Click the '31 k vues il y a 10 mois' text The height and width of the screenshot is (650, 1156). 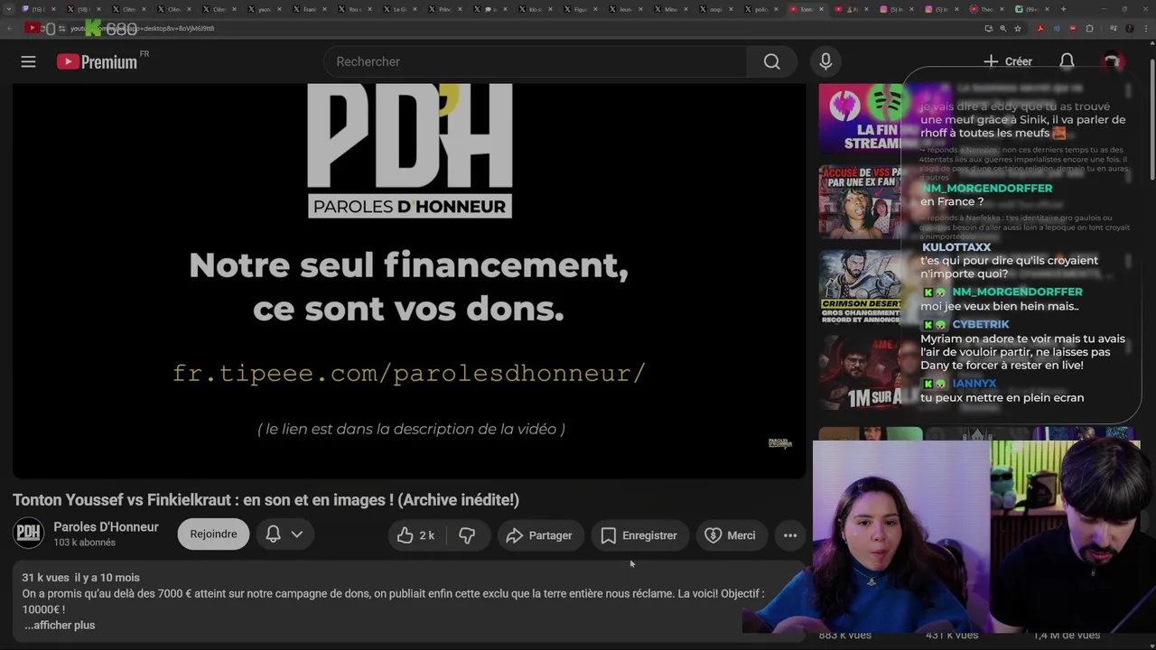tap(81, 577)
